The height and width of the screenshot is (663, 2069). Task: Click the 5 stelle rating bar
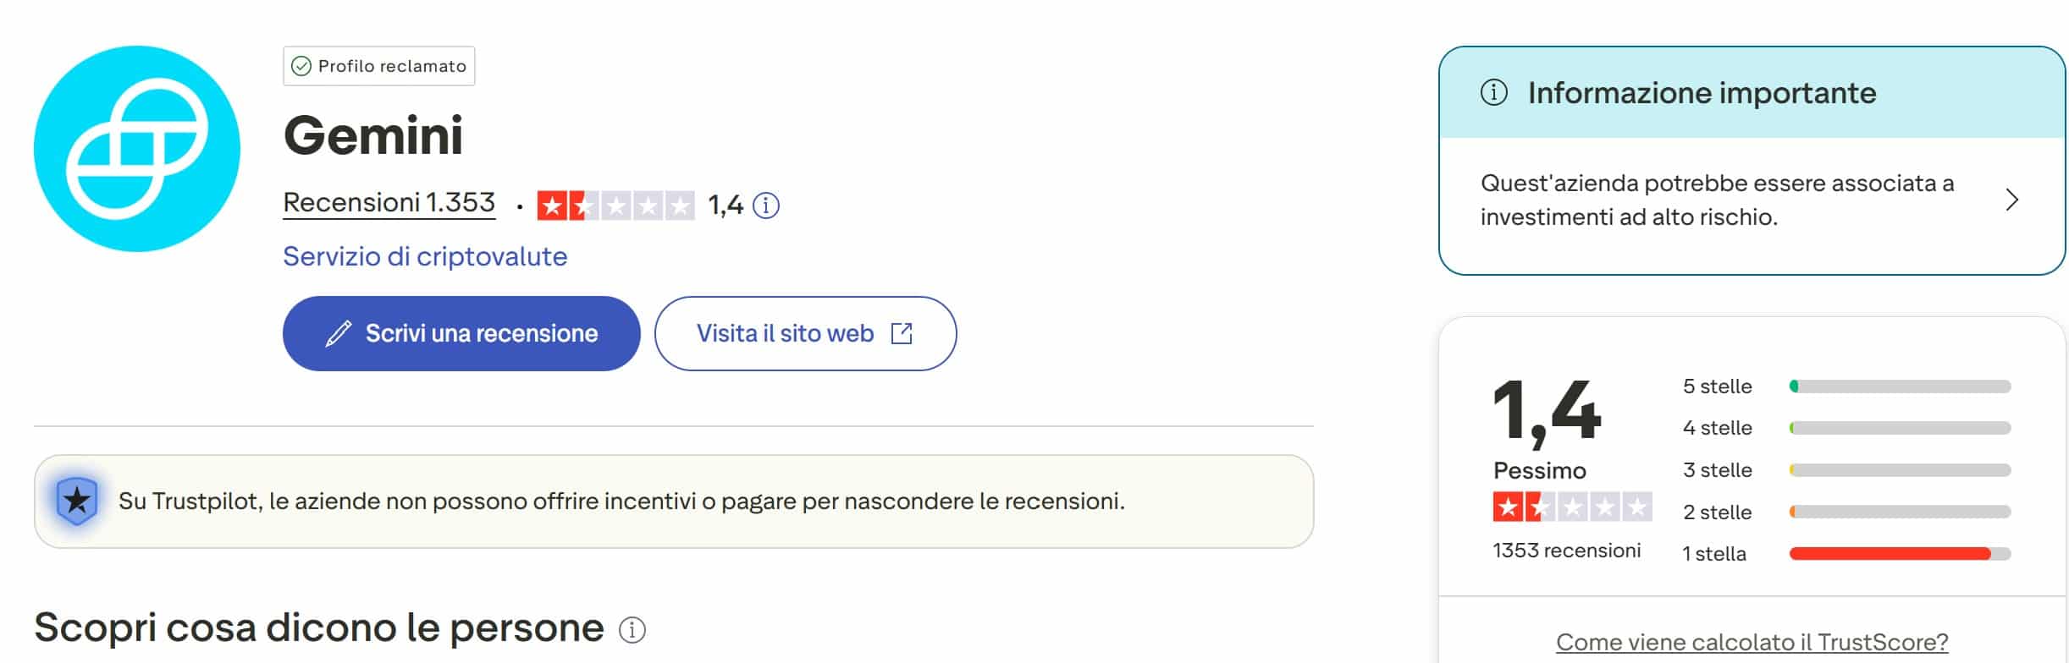[1899, 386]
